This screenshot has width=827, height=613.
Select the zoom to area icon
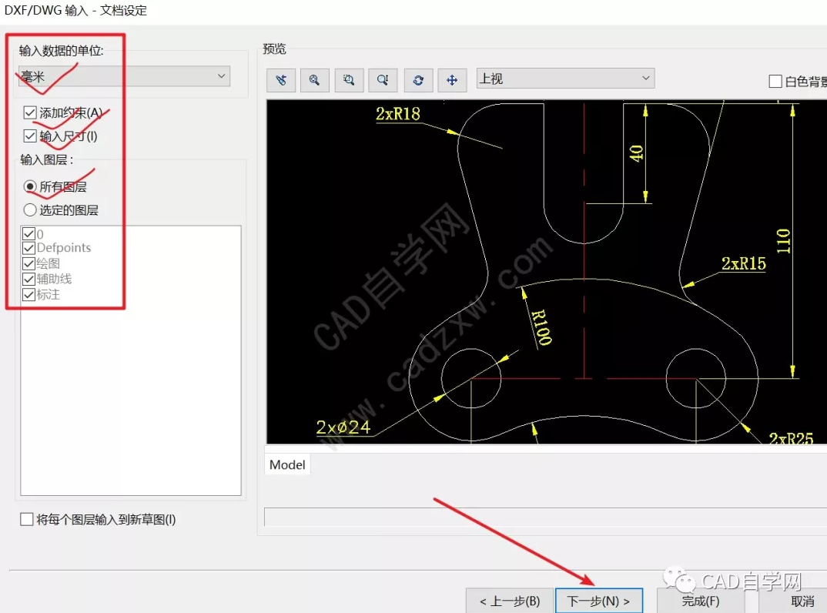pyautogui.click(x=349, y=80)
